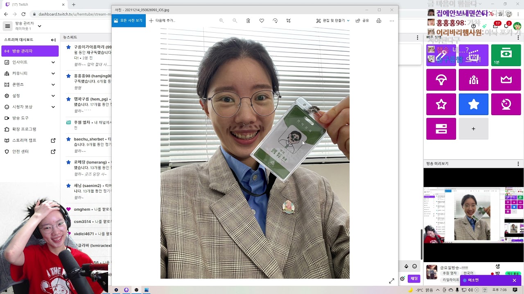
Task: Click the podium quick action tile
Action: point(474,80)
